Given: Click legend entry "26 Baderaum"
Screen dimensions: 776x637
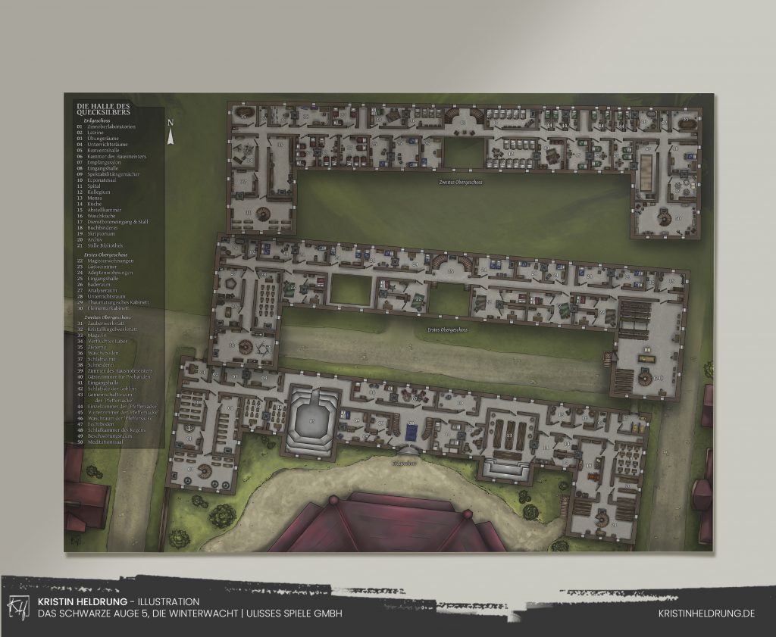Looking at the screenshot, I should coord(93,284).
